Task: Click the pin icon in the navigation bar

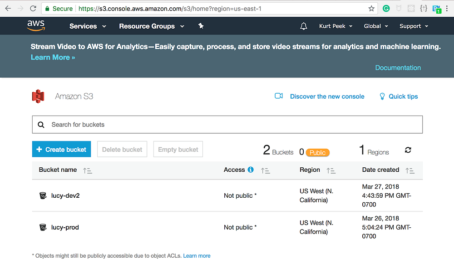Action: pyautogui.click(x=201, y=26)
